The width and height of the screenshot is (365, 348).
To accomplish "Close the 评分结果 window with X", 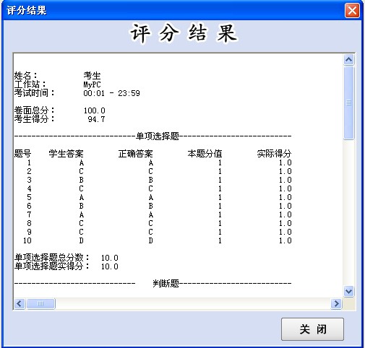I will point(352,10).
